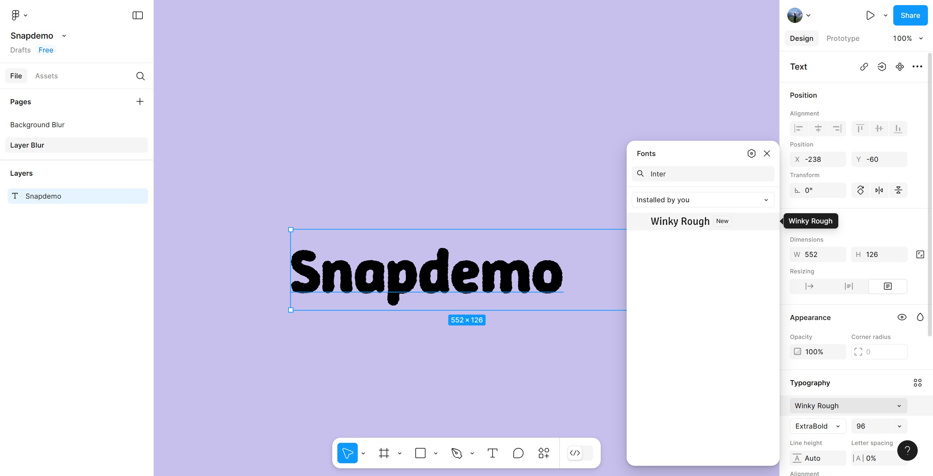
Task: Click the Create component icon
Action: point(900,67)
